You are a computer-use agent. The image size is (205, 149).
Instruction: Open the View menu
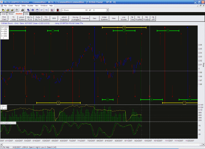point(37,6)
